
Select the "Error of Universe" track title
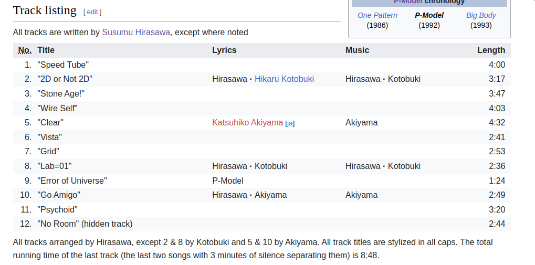72,181
